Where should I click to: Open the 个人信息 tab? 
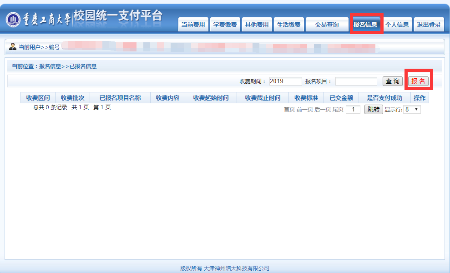tap(397, 25)
